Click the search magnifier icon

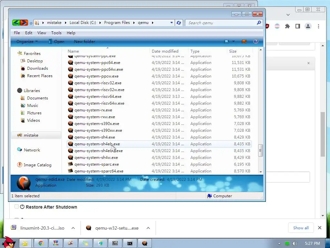click(x=259, y=23)
